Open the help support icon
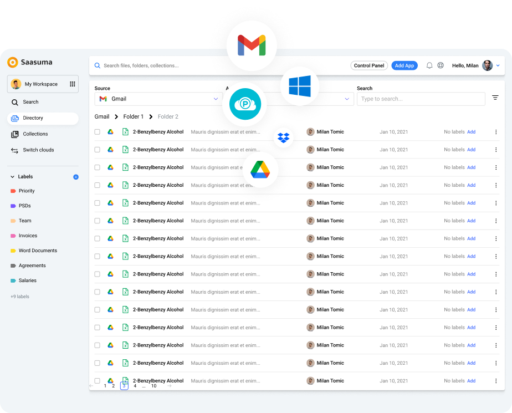Viewport: 512px width, 413px height. tap(441, 65)
